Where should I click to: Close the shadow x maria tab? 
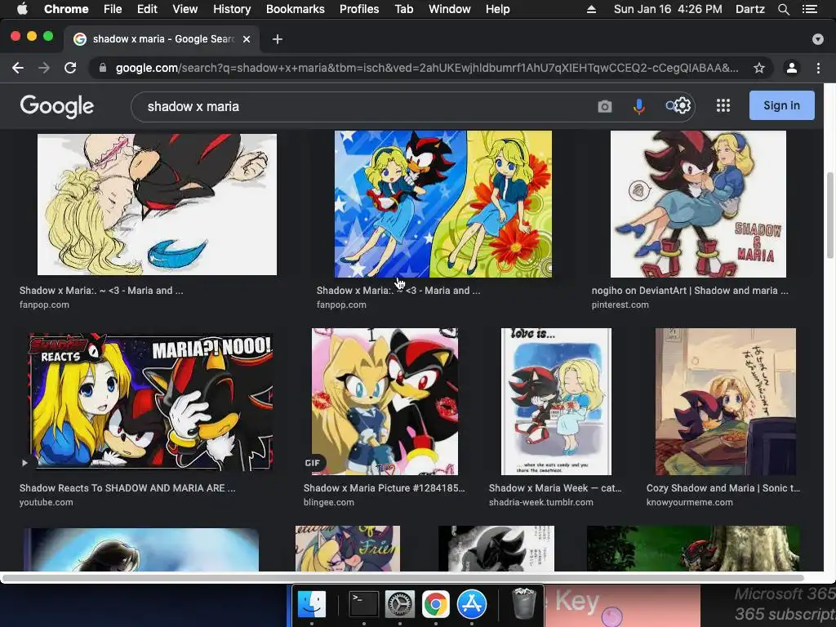pos(247,39)
